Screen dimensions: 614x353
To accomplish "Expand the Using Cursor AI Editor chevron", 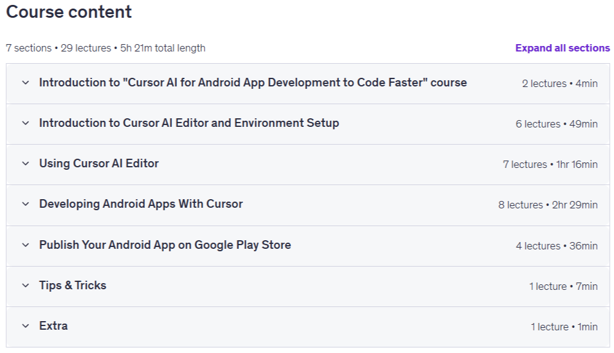I will (x=25, y=164).
